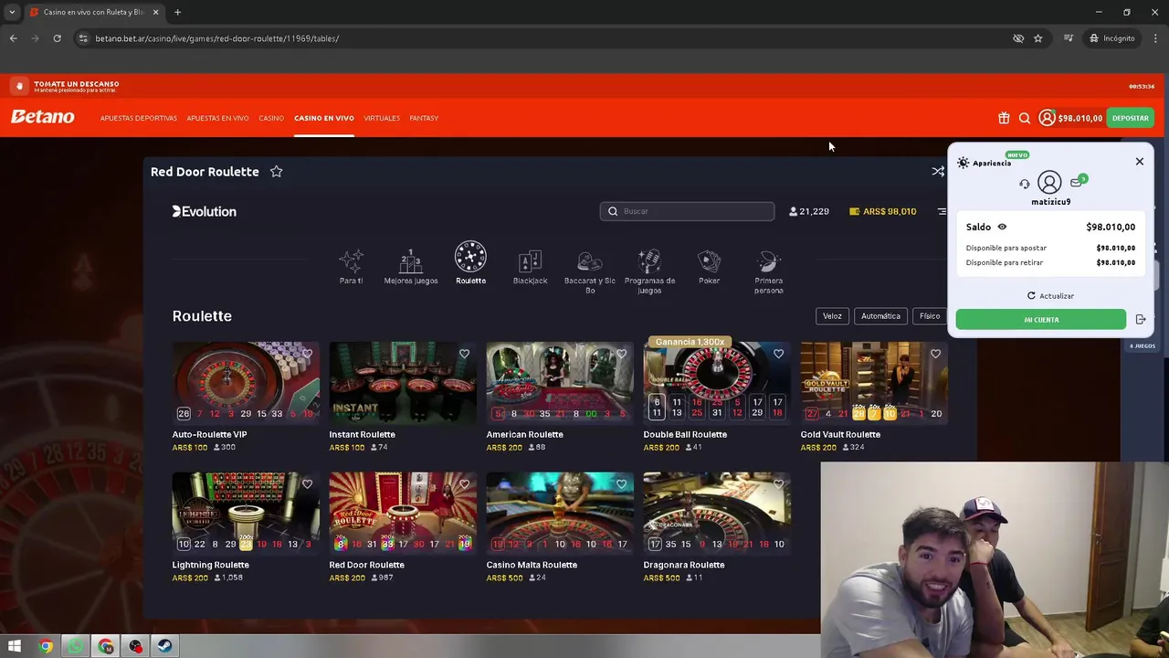Toggle balance visibility eye icon

[x=1002, y=227]
